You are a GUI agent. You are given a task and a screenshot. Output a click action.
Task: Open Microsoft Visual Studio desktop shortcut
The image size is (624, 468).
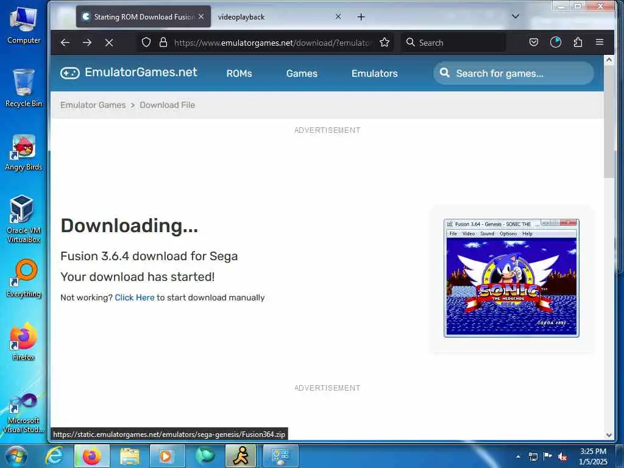(24, 413)
